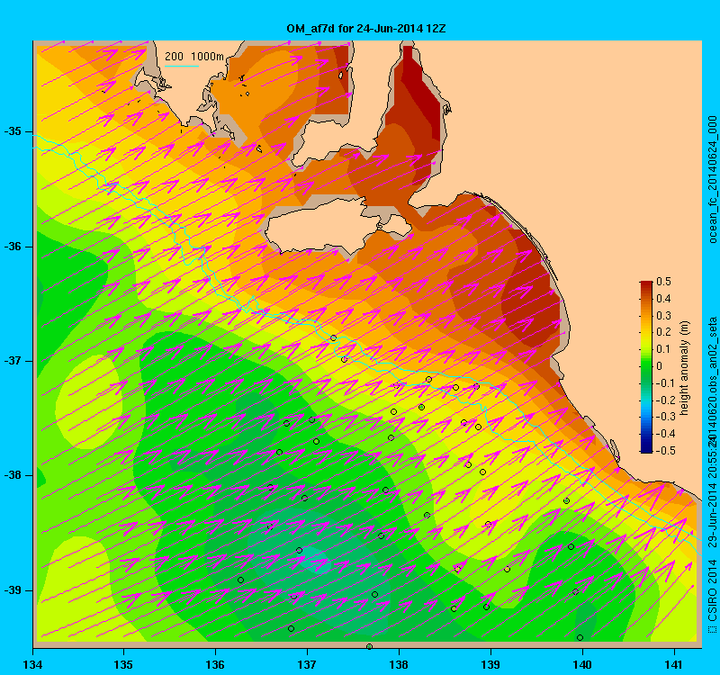Click the -39 latitude axis label
The height and width of the screenshot is (675, 720).
[x=13, y=590]
